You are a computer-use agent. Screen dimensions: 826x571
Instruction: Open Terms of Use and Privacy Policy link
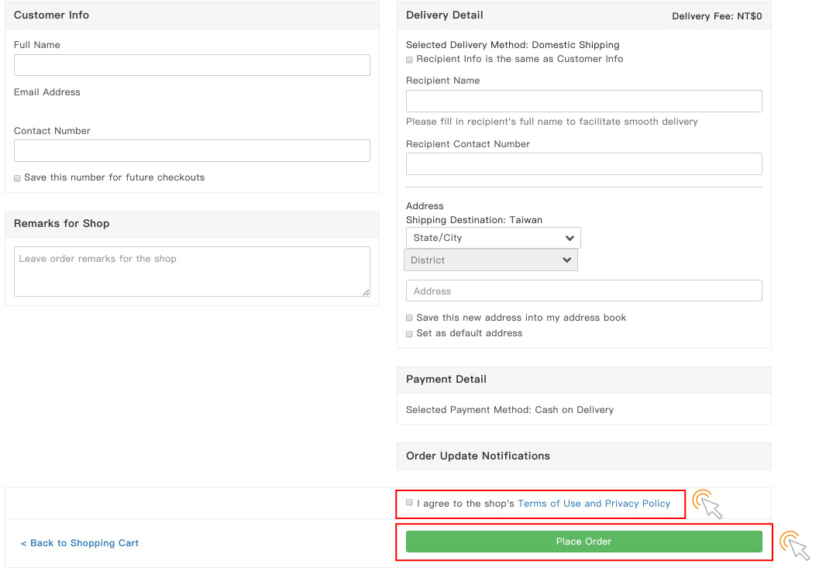point(594,504)
